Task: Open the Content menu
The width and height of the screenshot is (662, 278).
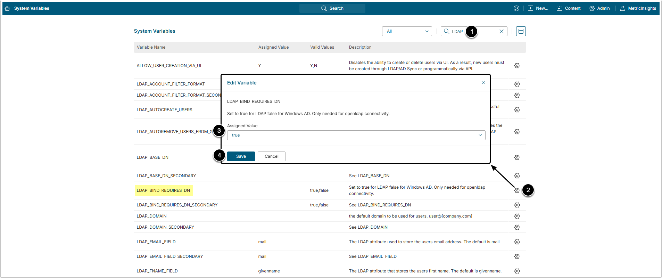Action: pyautogui.click(x=569, y=8)
